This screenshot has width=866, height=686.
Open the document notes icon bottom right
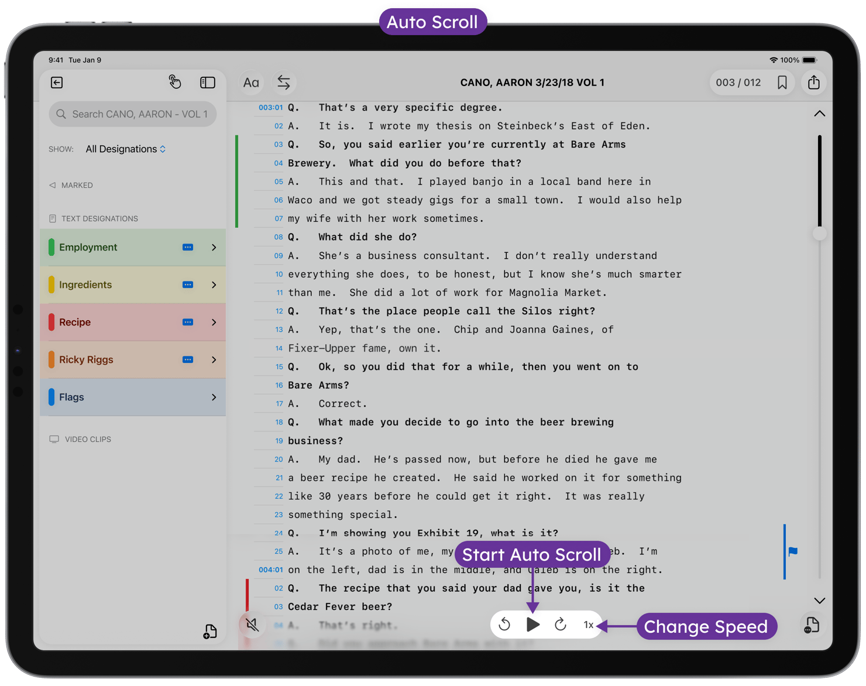point(812,625)
